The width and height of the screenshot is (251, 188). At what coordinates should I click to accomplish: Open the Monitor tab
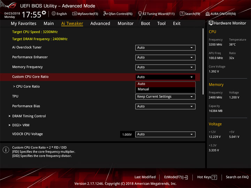coord(125,24)
